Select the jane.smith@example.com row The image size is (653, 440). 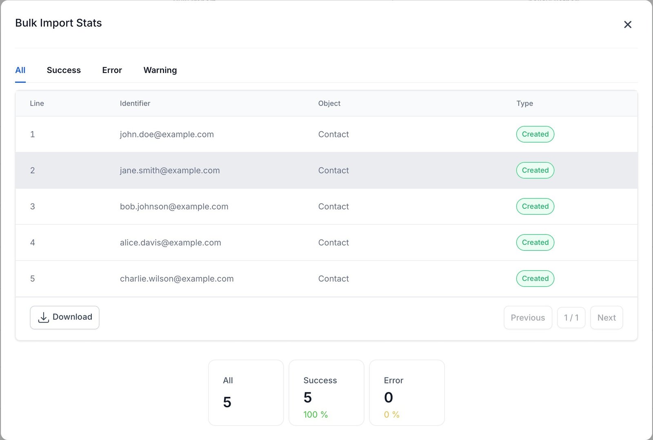point(170,170)
